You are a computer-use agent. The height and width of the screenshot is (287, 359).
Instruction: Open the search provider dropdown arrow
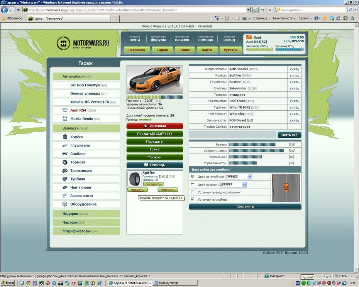pos(355,10)
